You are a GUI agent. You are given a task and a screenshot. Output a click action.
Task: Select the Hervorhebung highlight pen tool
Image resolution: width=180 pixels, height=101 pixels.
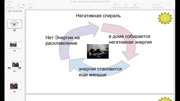point(116,5)
